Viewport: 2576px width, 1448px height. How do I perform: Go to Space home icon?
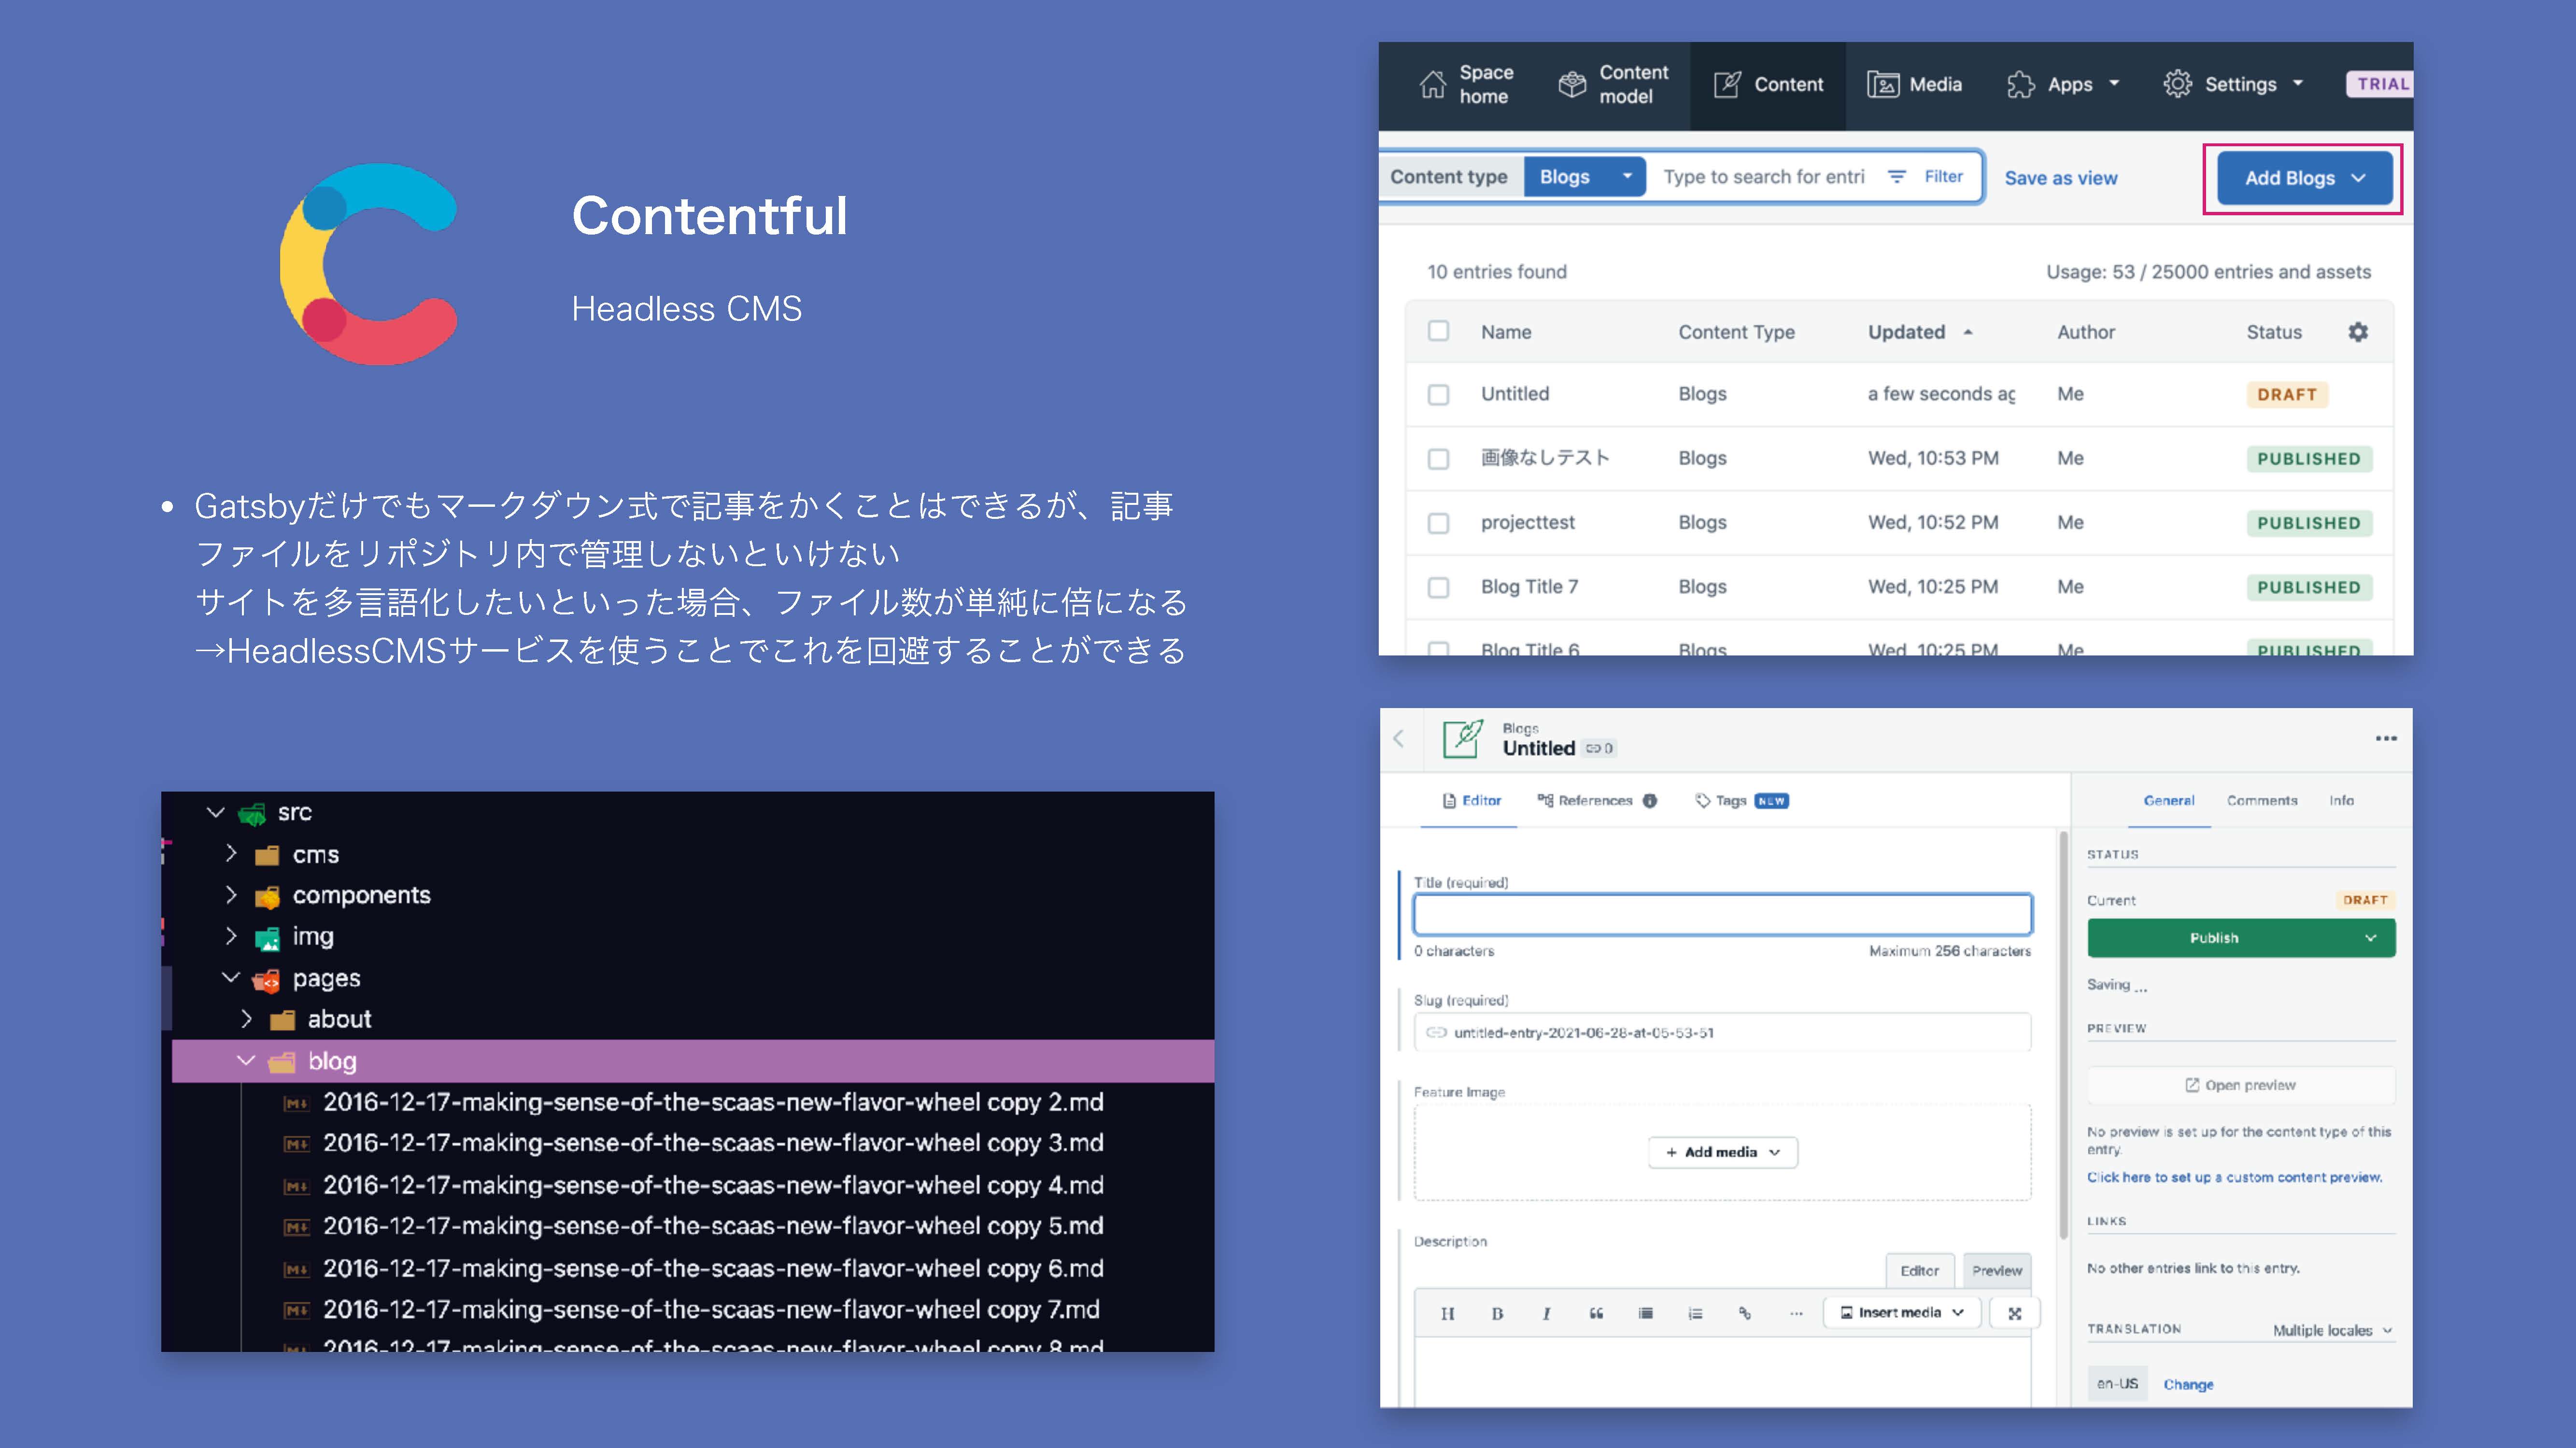[x=1432, y=85]
